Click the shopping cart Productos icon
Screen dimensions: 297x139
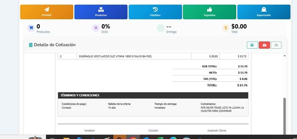(x=31, y=28)
